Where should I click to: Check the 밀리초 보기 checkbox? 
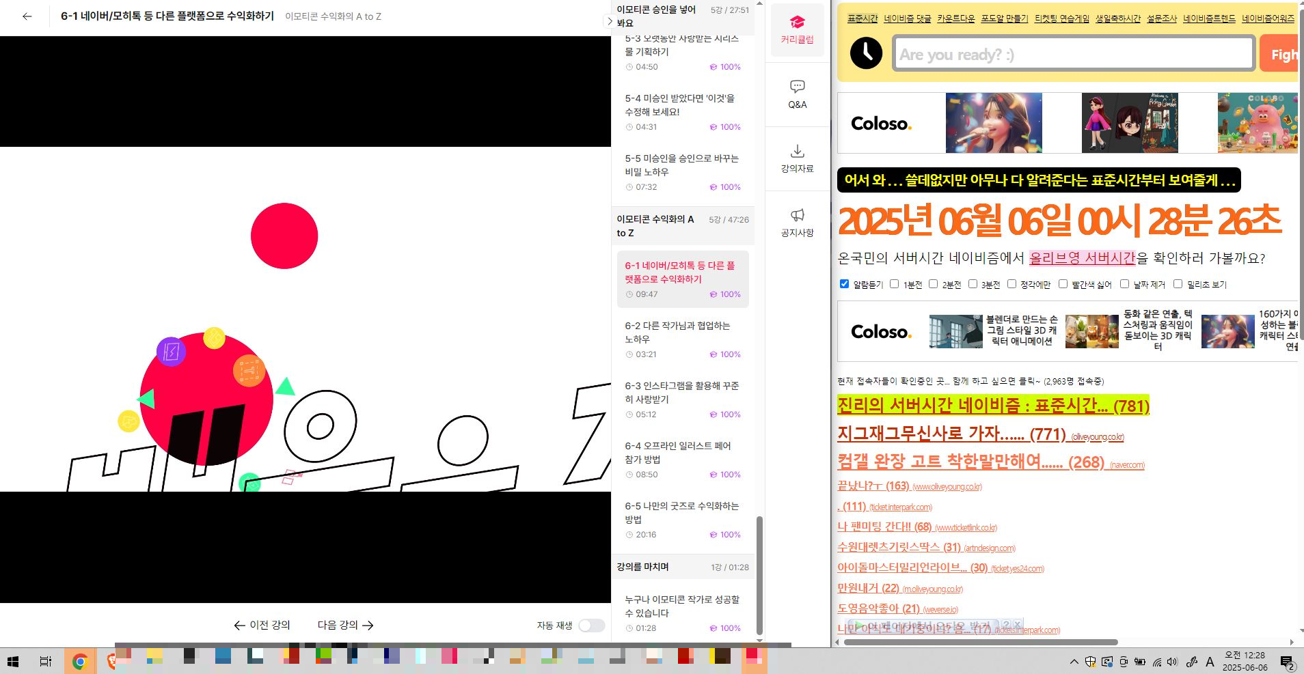[x=1178, y=284]
